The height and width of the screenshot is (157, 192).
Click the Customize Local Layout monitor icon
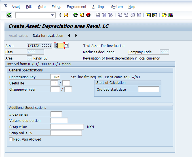[170, 15]
